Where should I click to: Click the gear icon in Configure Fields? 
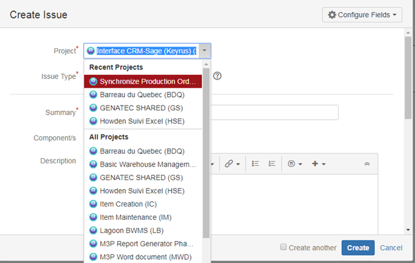tap(332, 15)
